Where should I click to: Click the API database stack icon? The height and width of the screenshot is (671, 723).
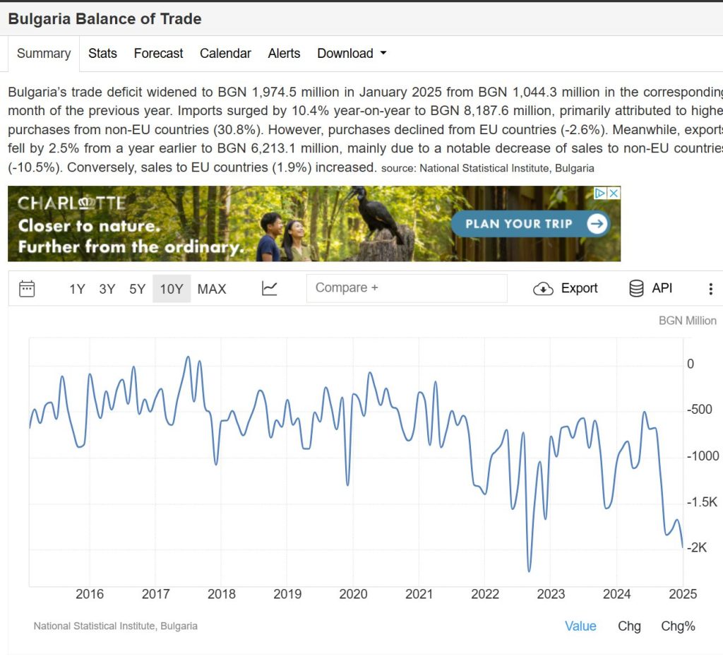636,288
